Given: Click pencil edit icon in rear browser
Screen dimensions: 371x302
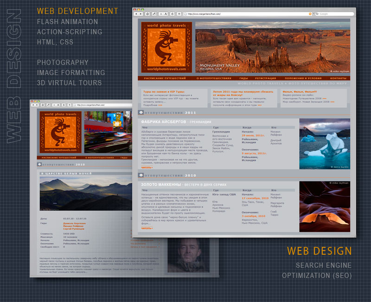Looking at the screenshot, I should 48,105.
